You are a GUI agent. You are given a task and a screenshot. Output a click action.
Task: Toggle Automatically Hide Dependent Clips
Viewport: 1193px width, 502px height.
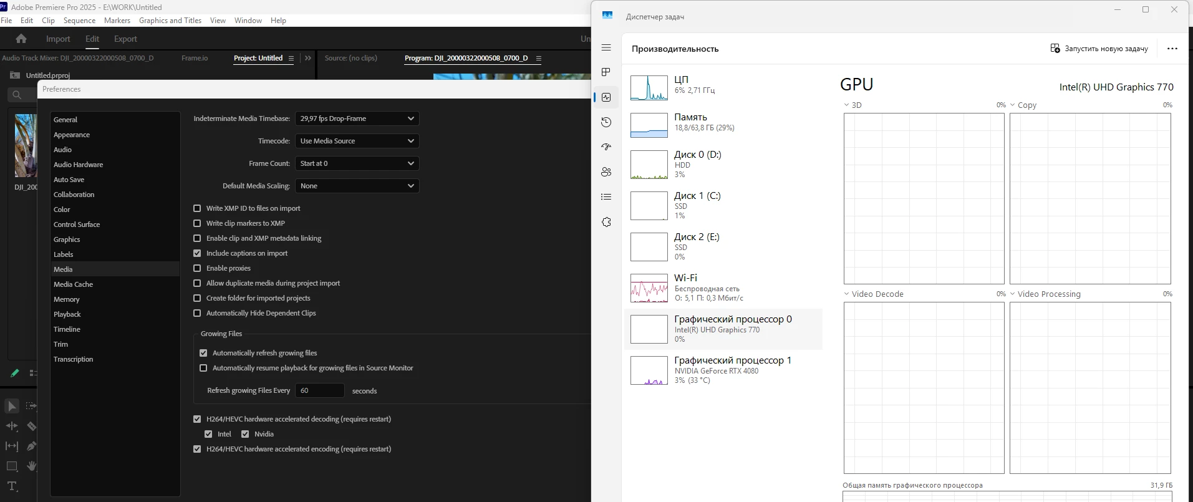click(197, 313)
